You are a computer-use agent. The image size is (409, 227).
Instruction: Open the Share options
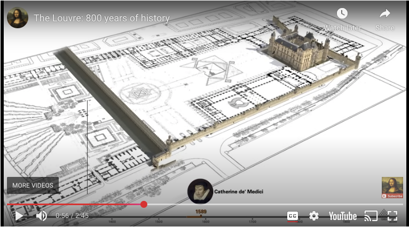(x=385, y=19)
